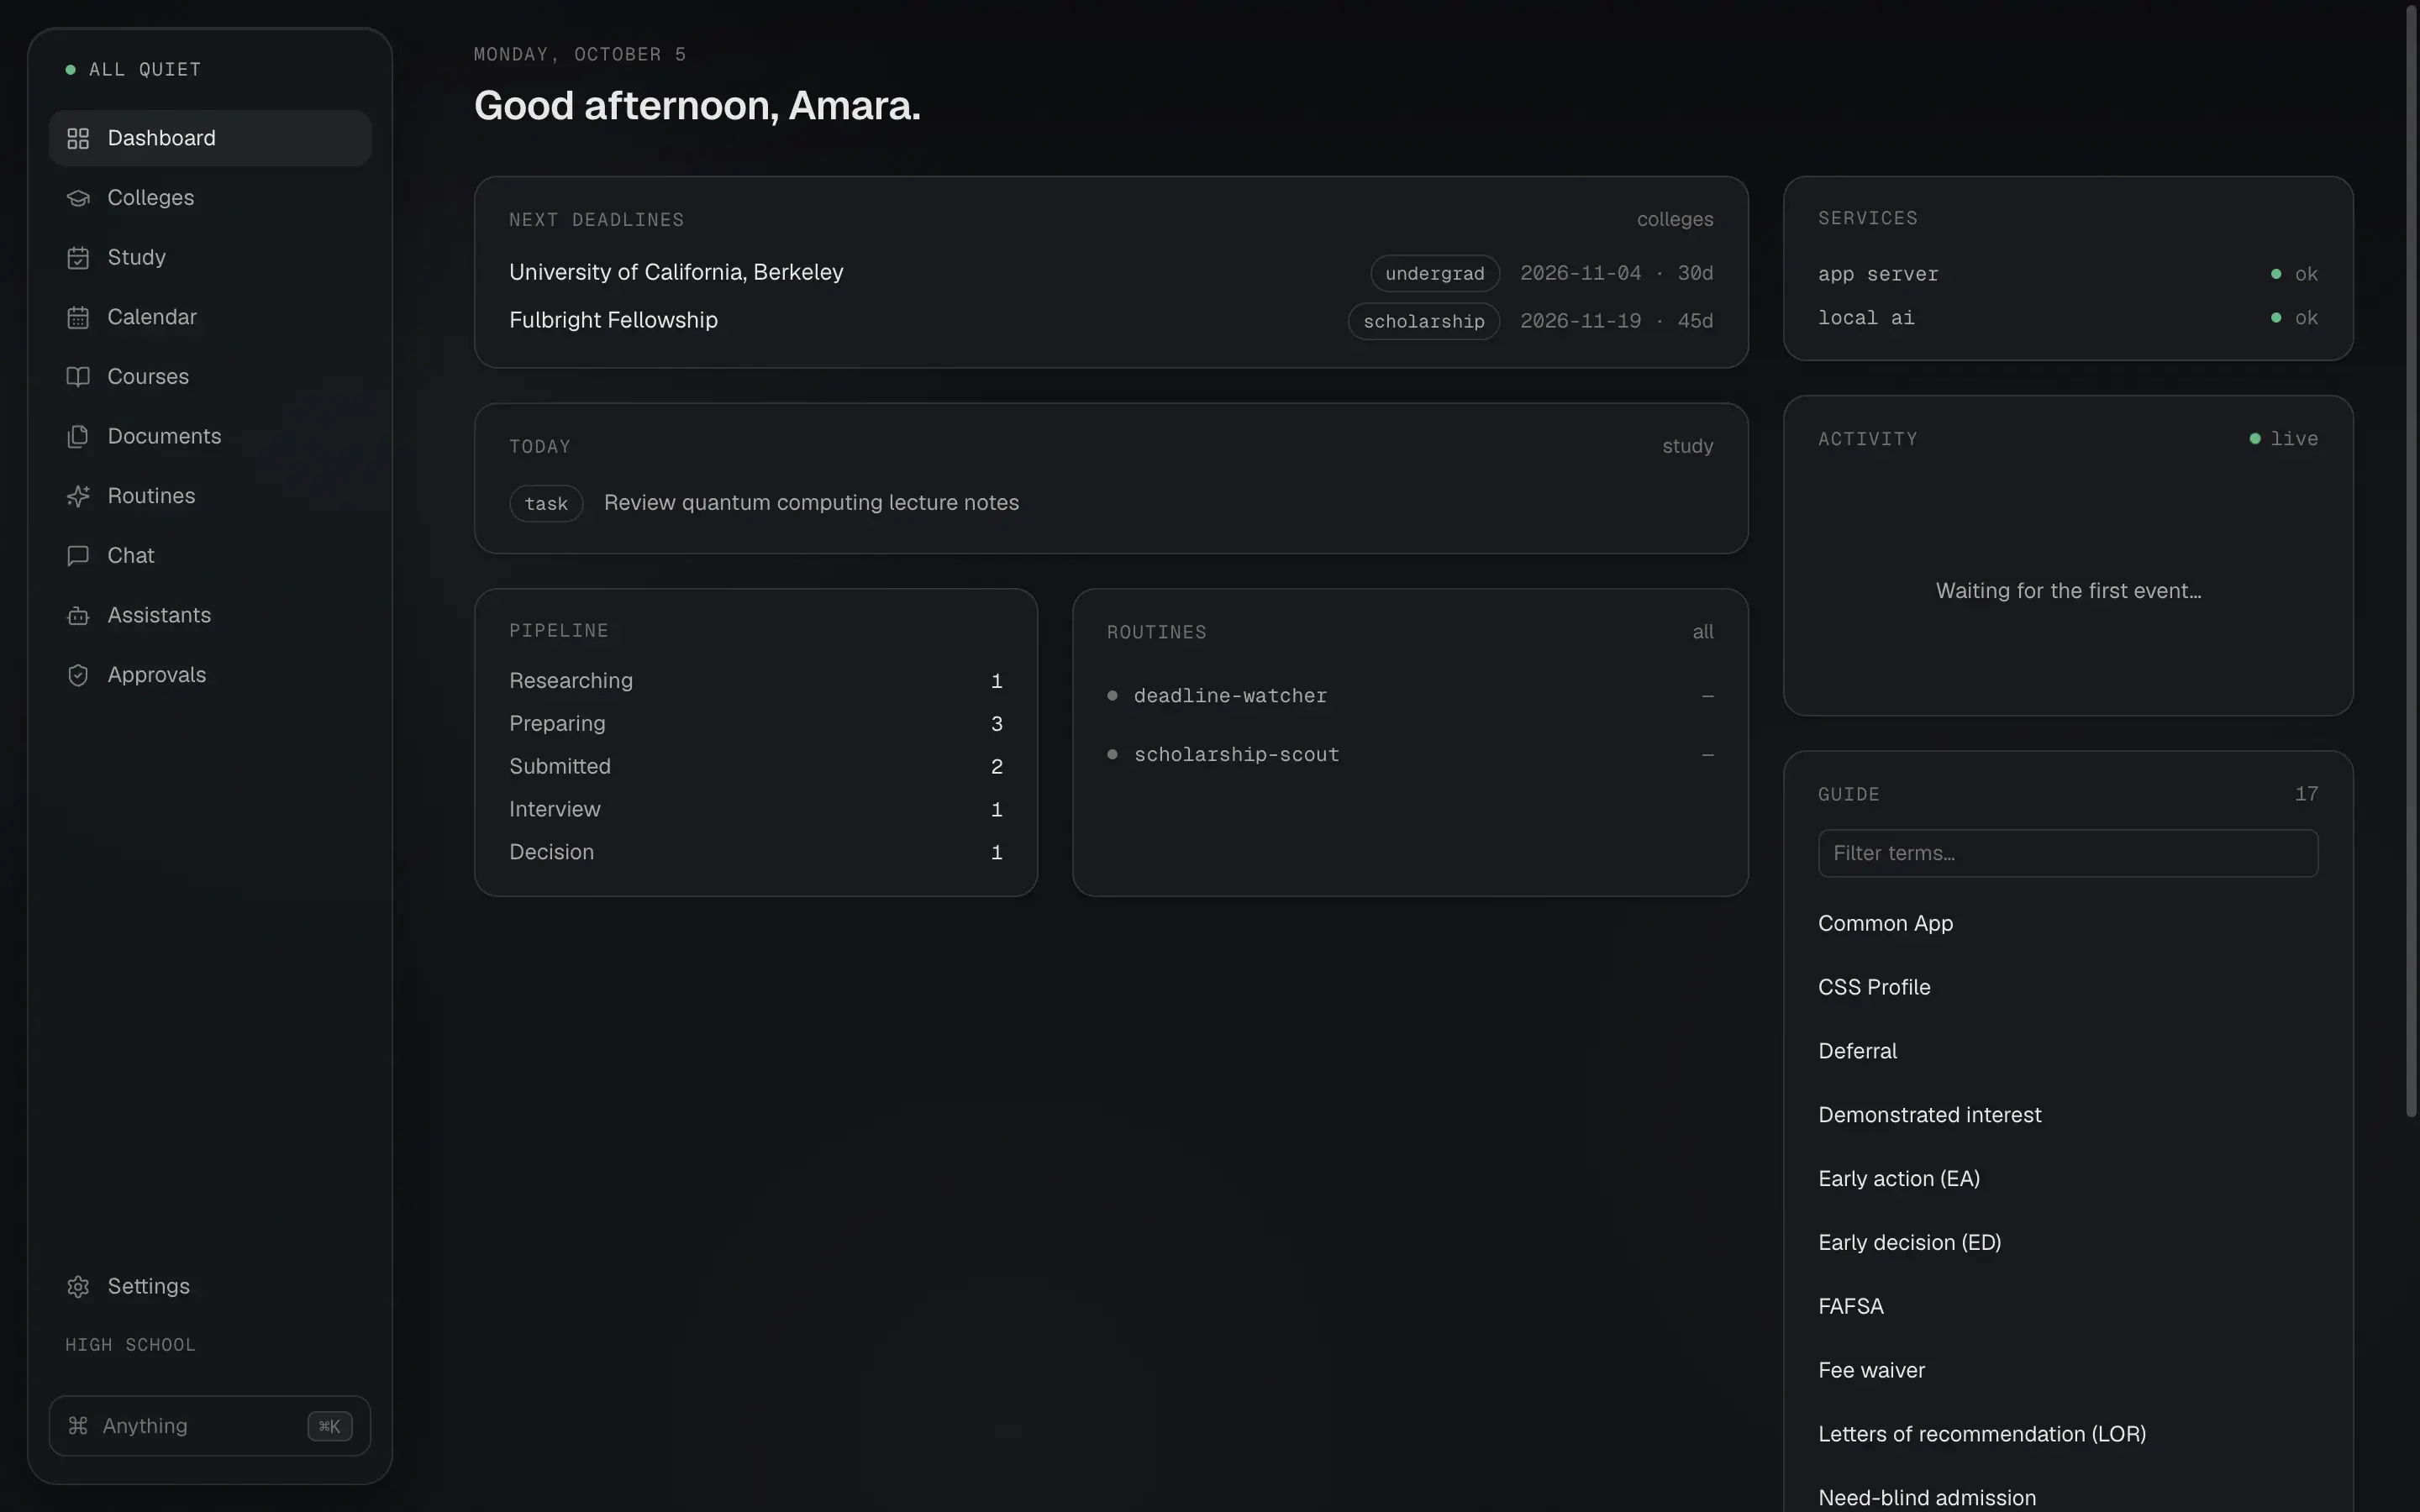Click the study link in Today card
Image resolution: width=2420 pixels, height=1512 pixels.
(1687, 447)
